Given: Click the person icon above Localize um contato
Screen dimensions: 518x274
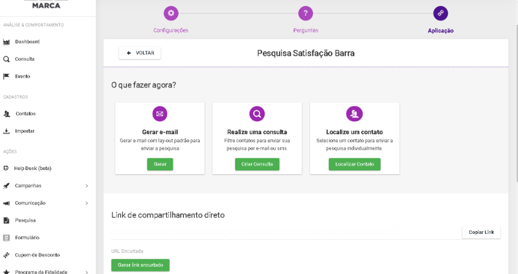Looking at the screenshot, I should coord(354,114).
